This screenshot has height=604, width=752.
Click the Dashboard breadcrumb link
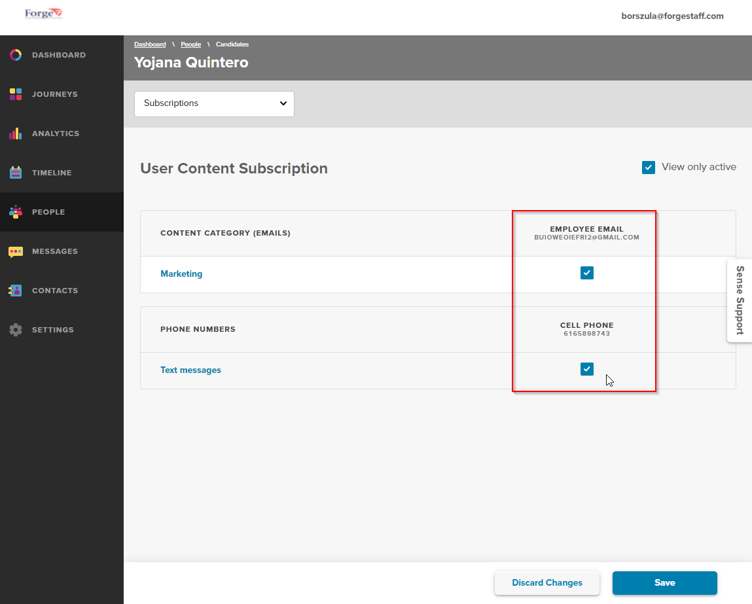coord(150,44)
